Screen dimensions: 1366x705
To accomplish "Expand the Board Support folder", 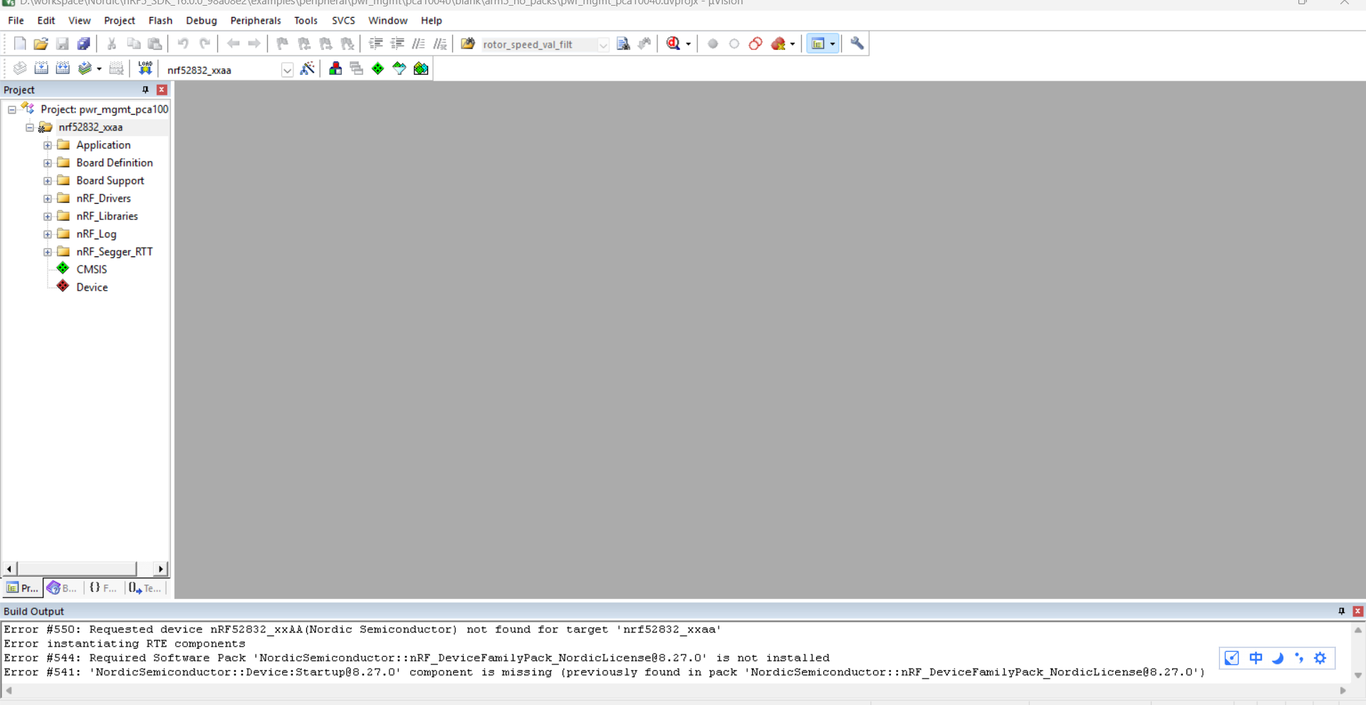I will 48,181.
